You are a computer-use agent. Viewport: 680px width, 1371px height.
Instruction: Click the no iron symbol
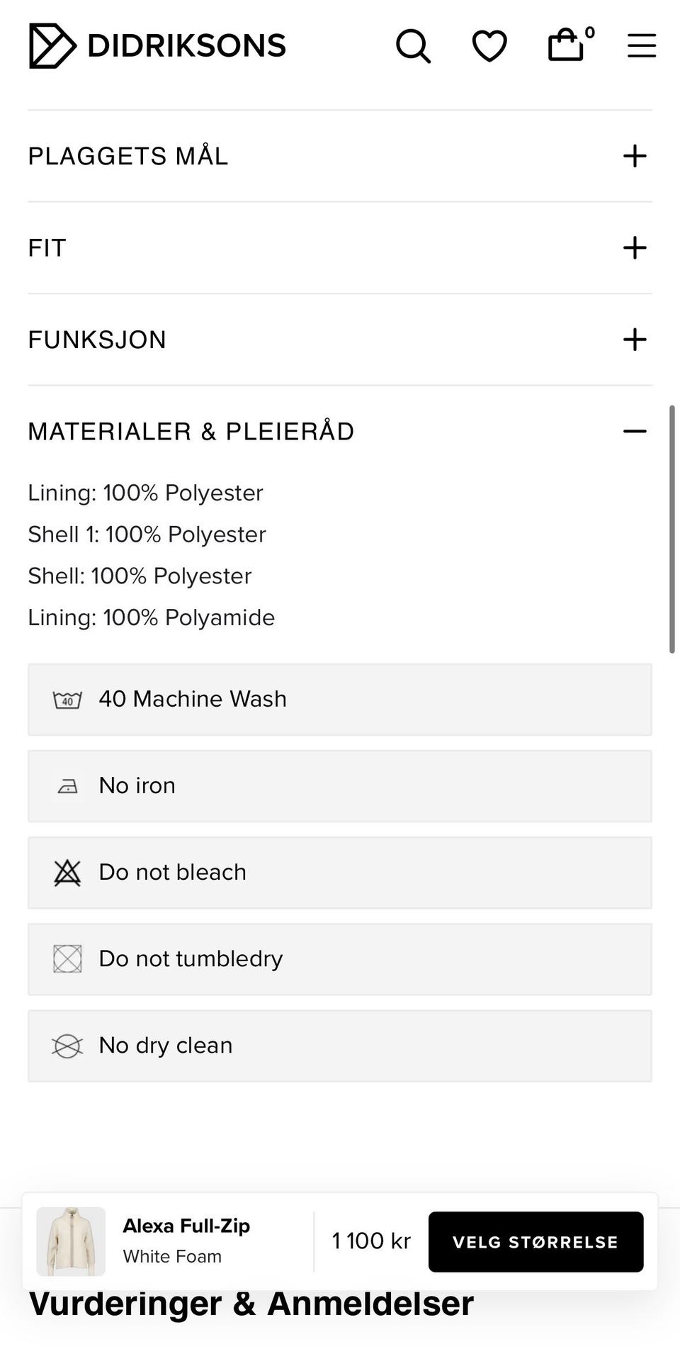click(x=67, y=786)
